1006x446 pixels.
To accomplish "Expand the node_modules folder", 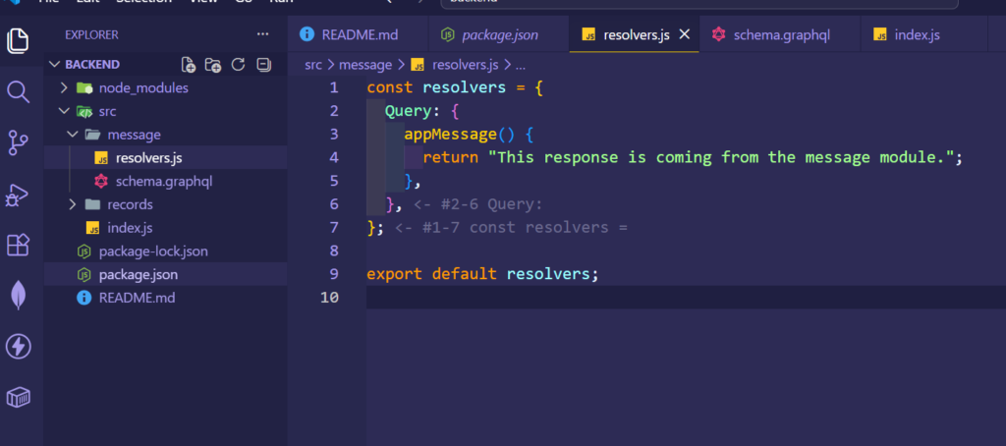I will (165, 87).
